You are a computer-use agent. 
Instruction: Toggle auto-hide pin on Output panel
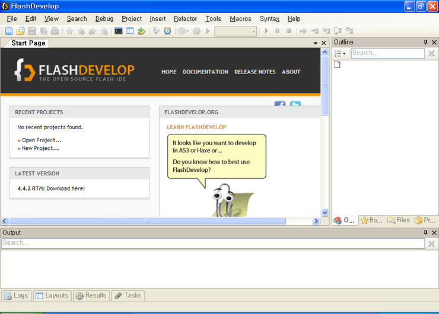click(425, 233)
